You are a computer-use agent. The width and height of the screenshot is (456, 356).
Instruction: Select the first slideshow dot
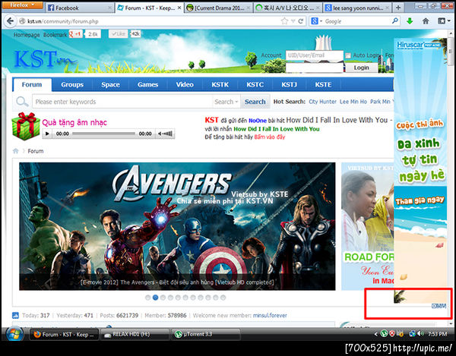pyautogui.click(x=147, y=298)
